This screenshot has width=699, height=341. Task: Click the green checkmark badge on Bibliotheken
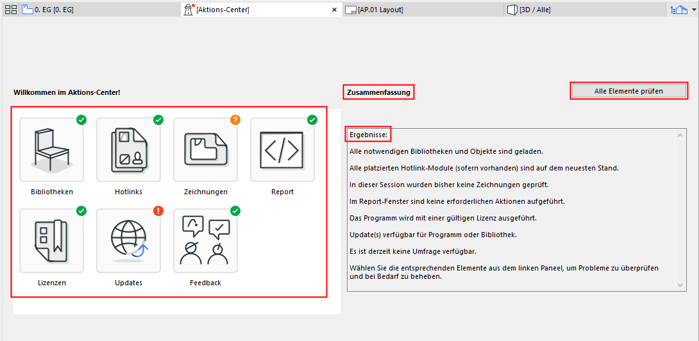tap(81, 119)
